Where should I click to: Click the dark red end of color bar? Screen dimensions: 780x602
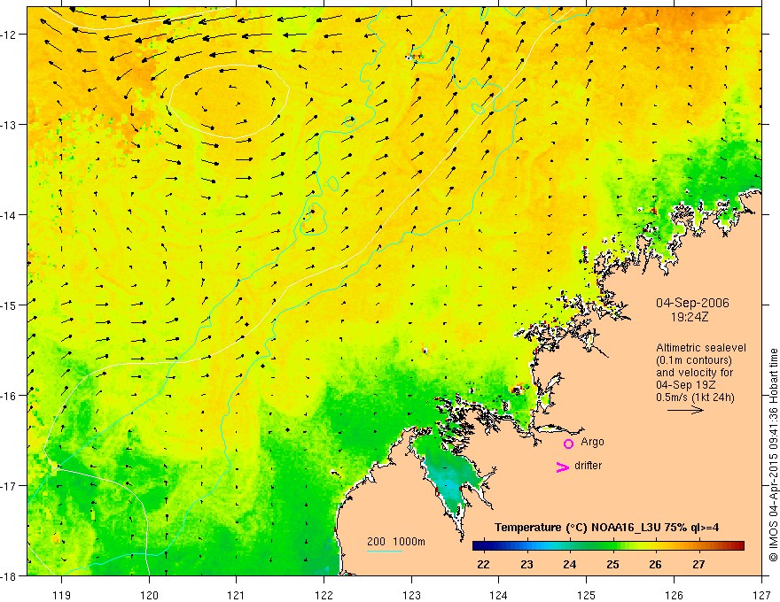pos(740,546)
